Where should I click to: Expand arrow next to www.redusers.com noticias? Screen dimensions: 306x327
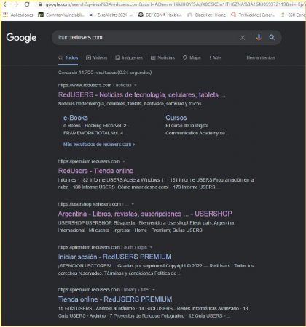point(136,85)
